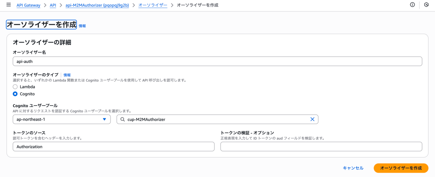Focus the トークンのソース Authorization field
This screenshot has height=177, width=435.
(114, 146)
